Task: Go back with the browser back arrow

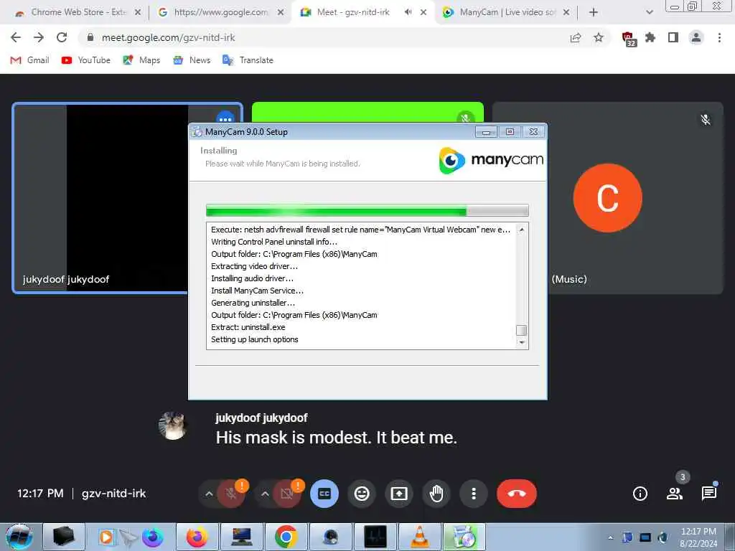Action: point(16,37)
